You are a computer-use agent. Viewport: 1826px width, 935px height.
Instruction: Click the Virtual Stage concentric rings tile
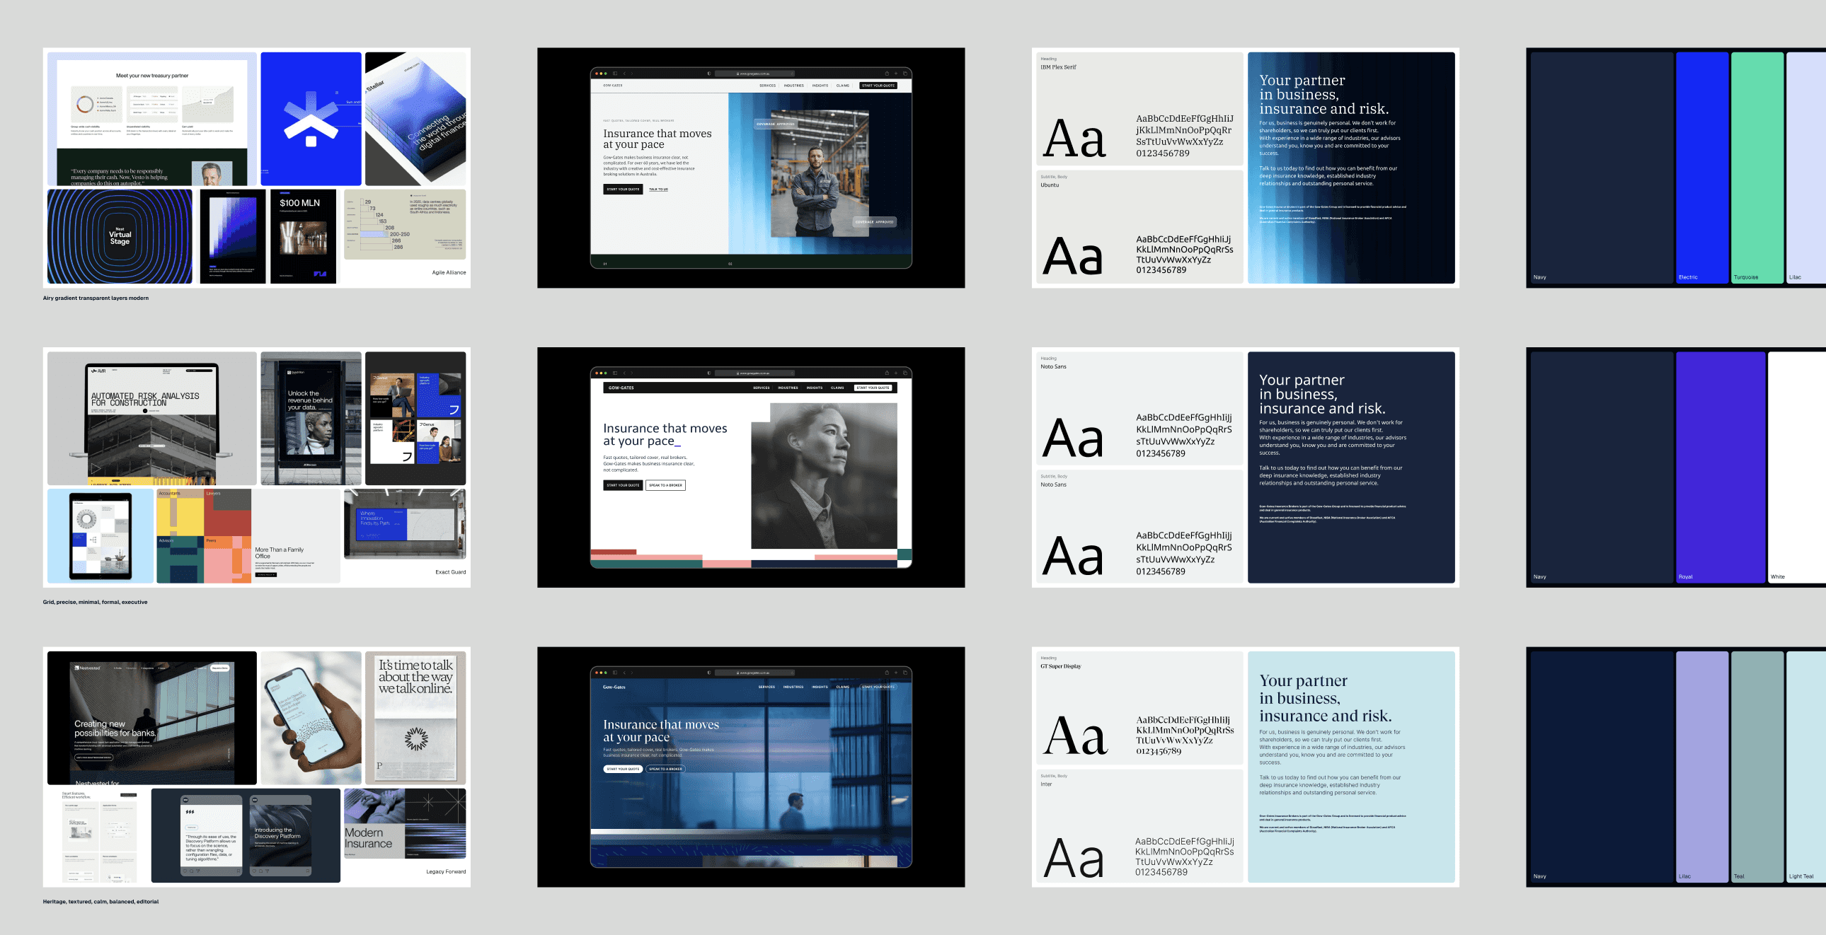120,237
